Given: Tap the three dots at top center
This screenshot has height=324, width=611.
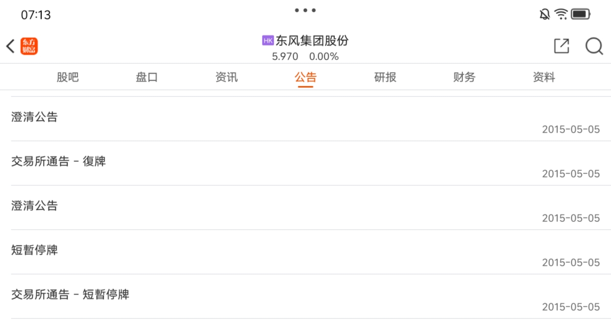Looking at the screenshot, I should click(x=305, y=10).
